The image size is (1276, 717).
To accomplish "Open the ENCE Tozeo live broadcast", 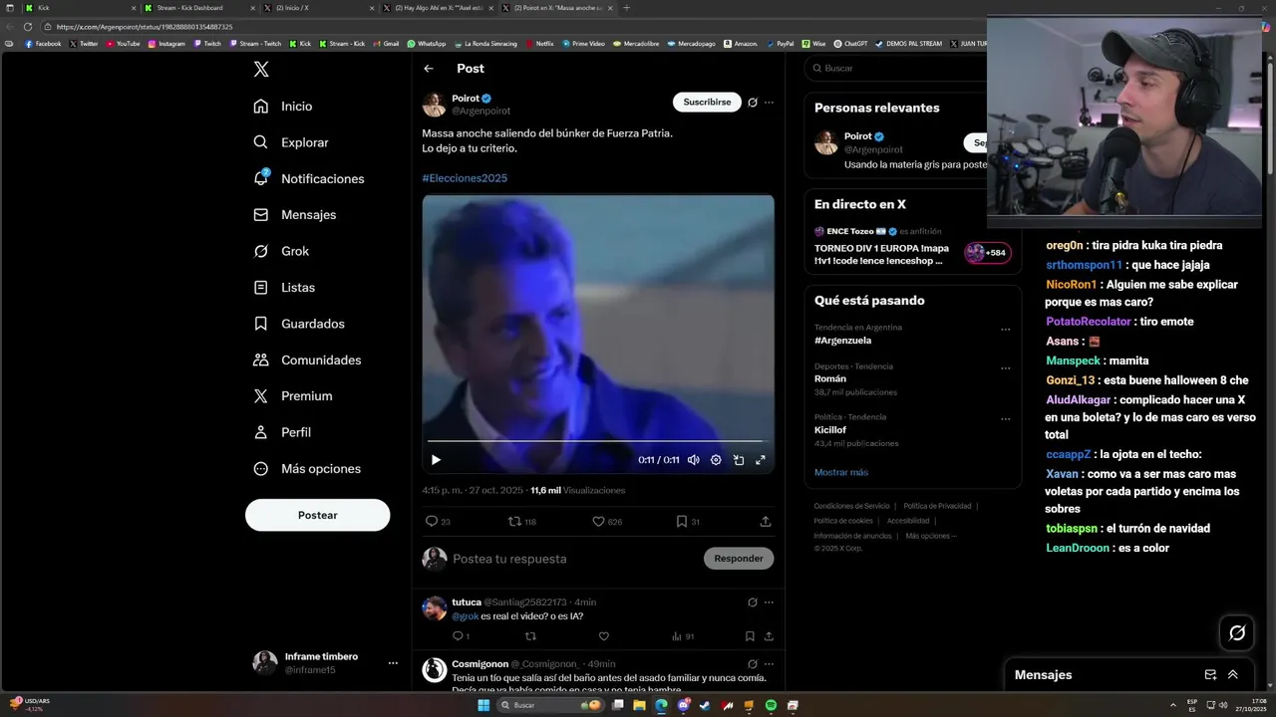I will (x=912, y=246).
